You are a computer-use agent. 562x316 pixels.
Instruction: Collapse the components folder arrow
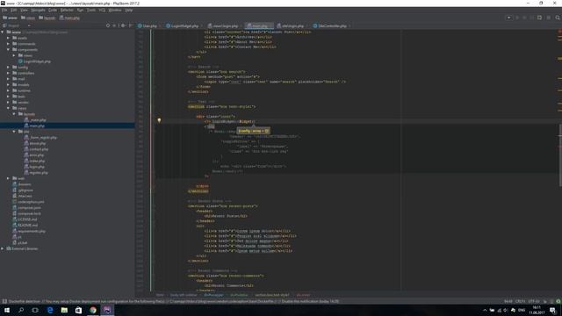[x=8, y=49]
